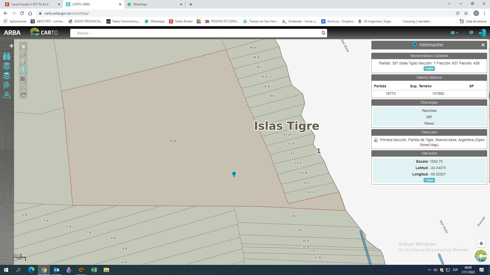Open the binoculars search panel

[7, 56]
